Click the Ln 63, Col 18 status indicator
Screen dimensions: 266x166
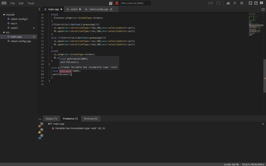[x=231, y=164]
